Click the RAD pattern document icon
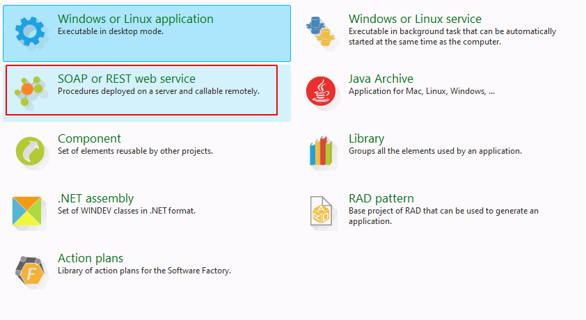The image size is (586, 320). [321, 211]
